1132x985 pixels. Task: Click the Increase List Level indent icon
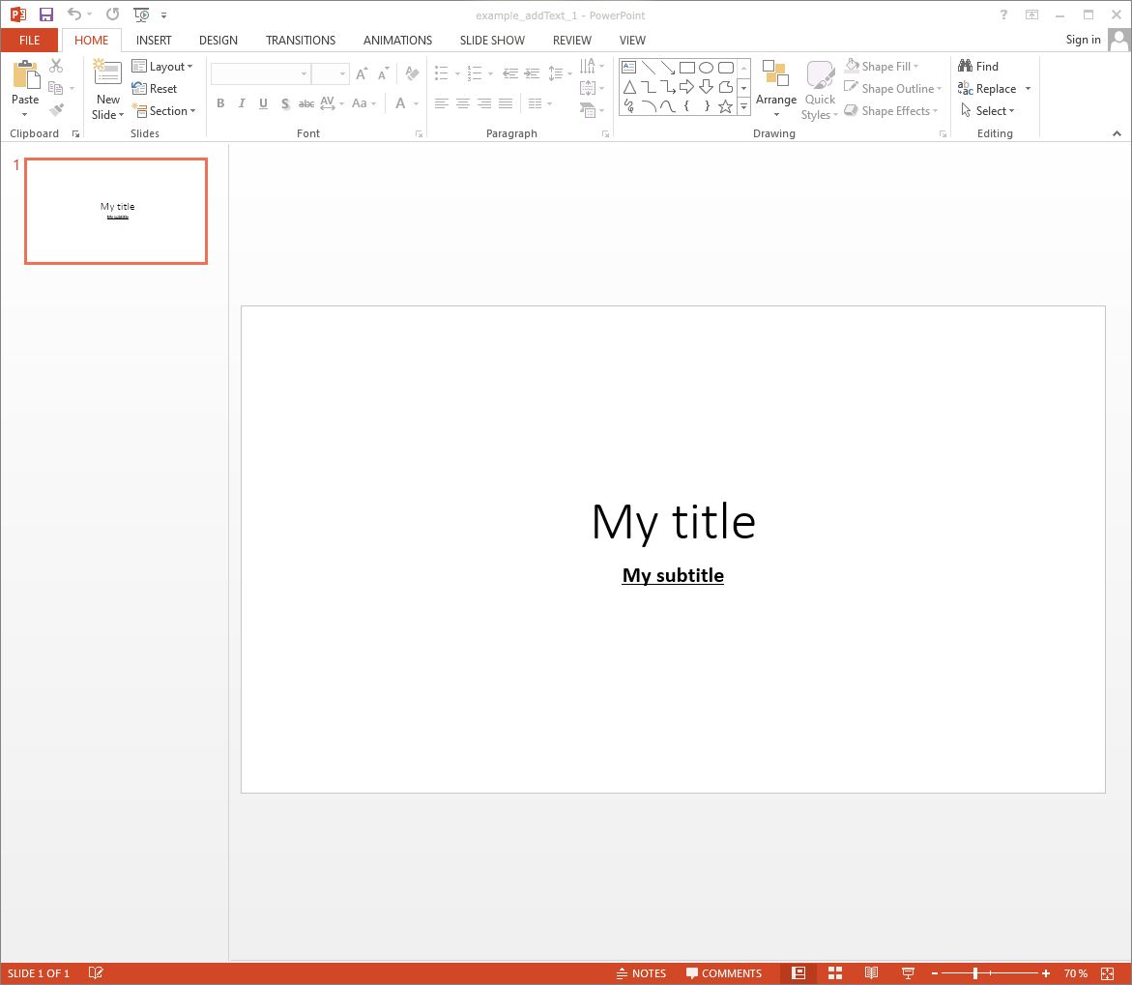(x=533, y=72)
